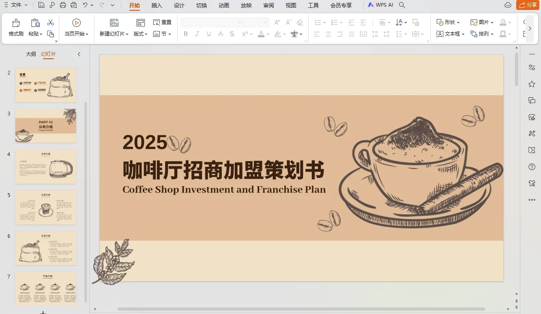Screen dimensions: 541x314
Task: Open the Picture (图片) dropdown
Action: [x=482, y=22]
